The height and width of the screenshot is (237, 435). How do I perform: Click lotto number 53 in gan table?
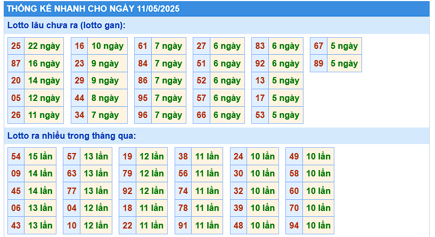pyautogui.click(x=260, y=115)
